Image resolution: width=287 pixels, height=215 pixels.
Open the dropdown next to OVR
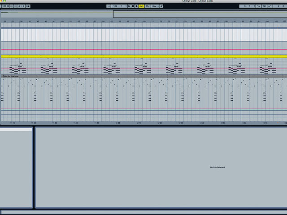[148, 6]
